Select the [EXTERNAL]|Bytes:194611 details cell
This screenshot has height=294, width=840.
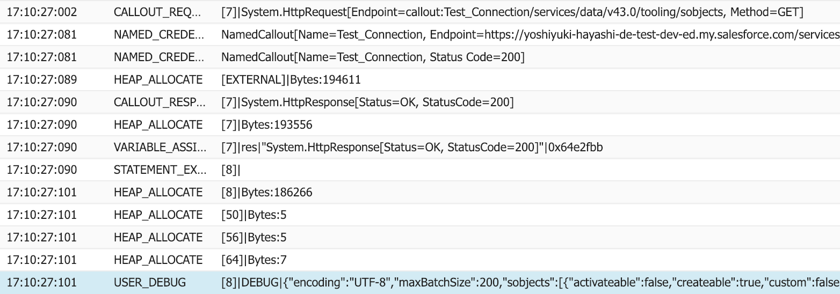tap(291, 80)
